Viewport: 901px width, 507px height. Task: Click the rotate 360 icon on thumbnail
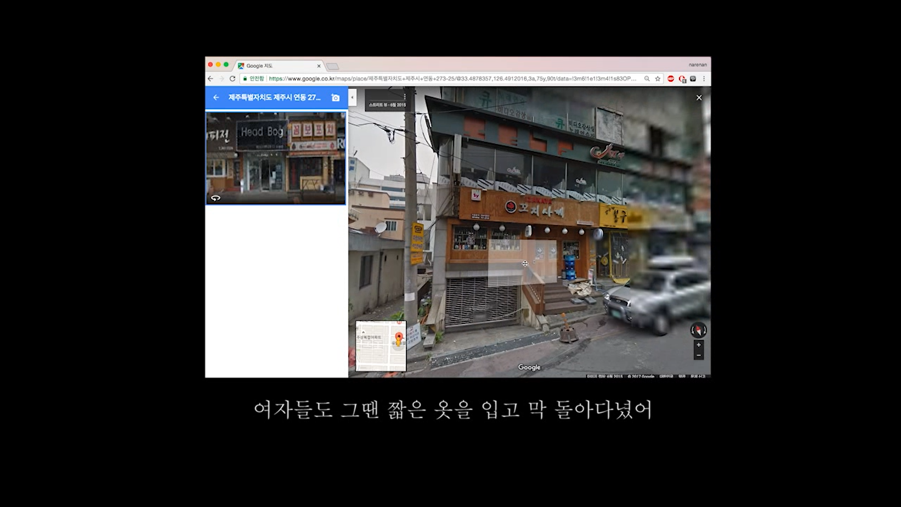tap(215, 198)
